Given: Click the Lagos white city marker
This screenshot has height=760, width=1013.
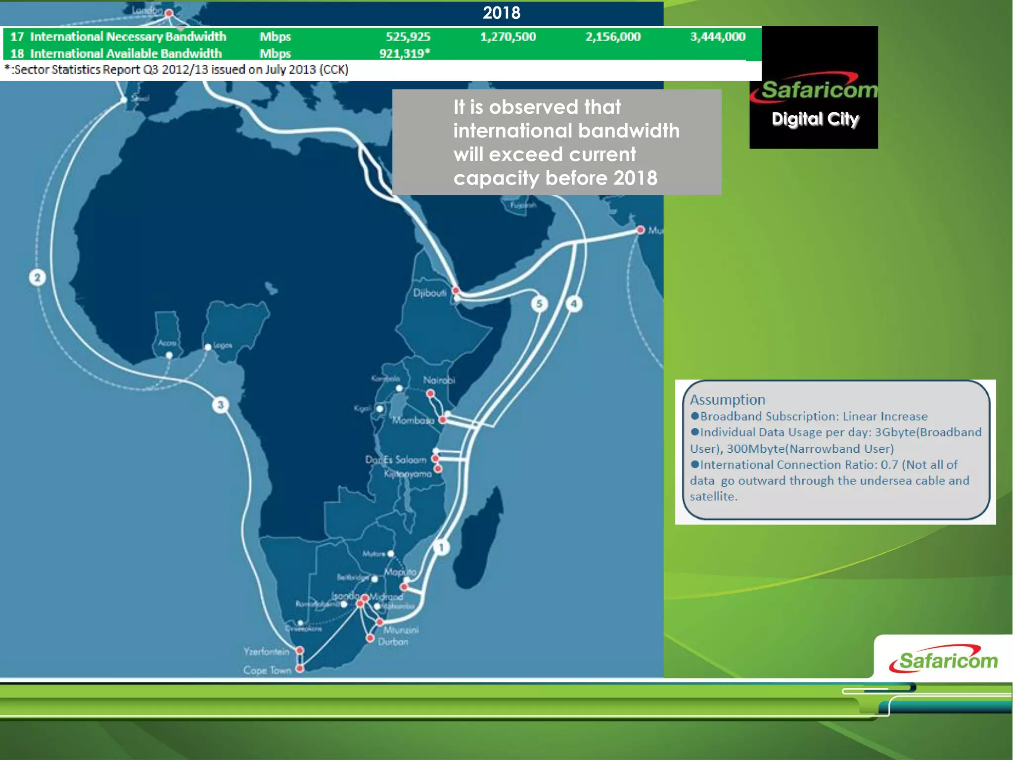Looking at the screenshot, I should pyautogui.click(x=208, y=347).
